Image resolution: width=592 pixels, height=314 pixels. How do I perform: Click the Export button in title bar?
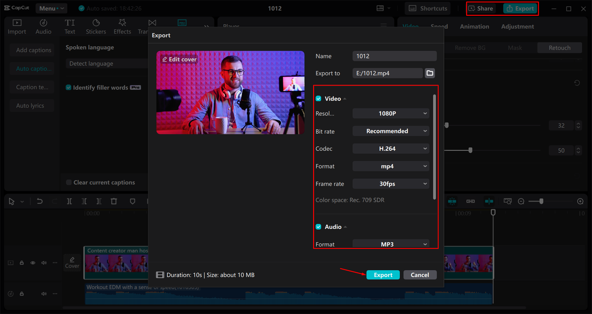[520, 8]
